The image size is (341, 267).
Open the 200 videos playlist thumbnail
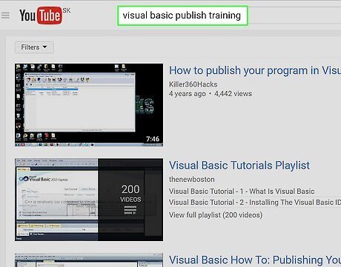tap(89, 200)
